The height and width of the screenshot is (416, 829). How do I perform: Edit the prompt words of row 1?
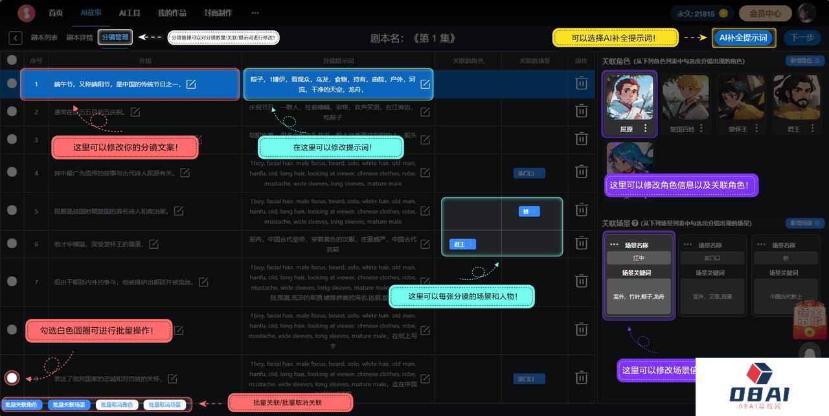(x=425, y=84)
